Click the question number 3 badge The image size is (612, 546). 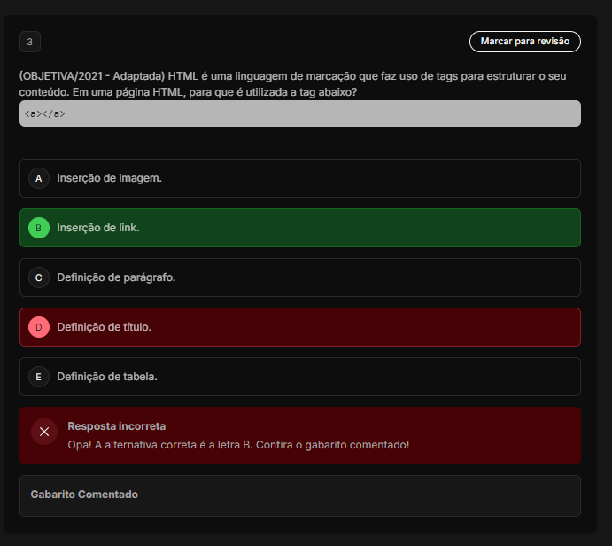click(x=30, y=42)
